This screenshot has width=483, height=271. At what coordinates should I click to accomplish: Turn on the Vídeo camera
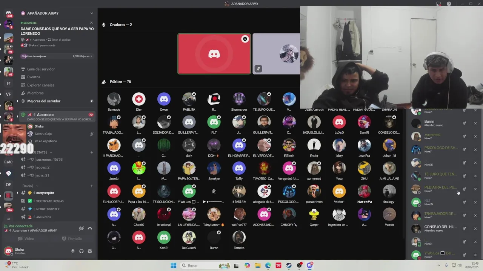pos(26,239)
